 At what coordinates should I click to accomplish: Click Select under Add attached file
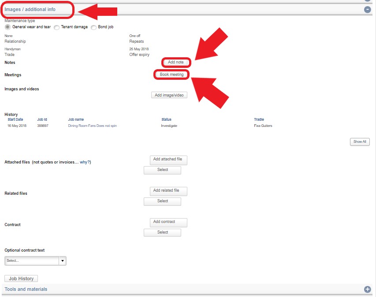point(162,170)
